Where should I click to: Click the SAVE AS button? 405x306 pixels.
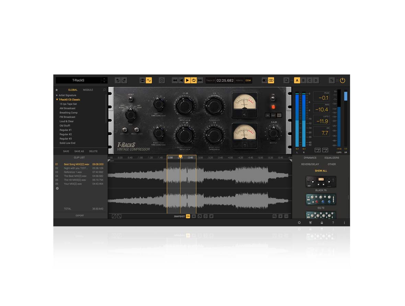[79, 151]
